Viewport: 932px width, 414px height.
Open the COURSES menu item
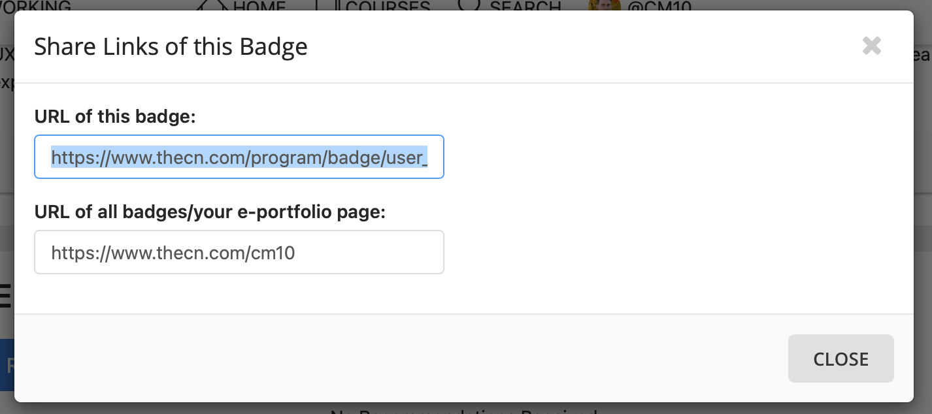(x=388, y=5)
